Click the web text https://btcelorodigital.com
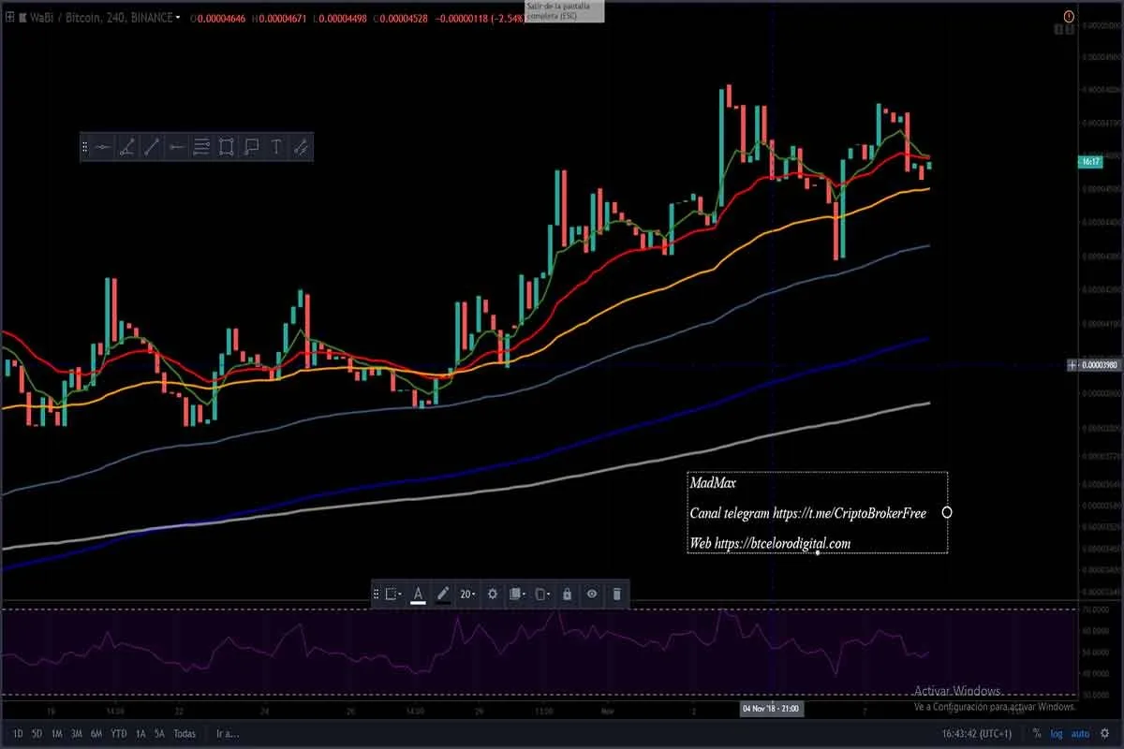This screenshot has width=1124, height=749. (783, 543)
